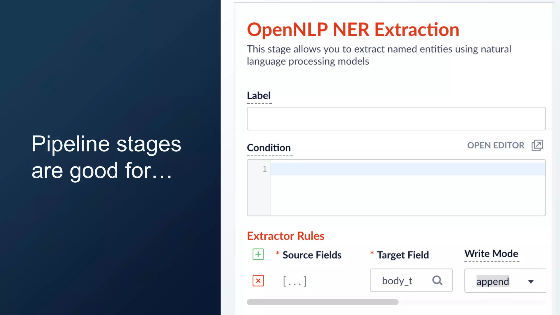Viewport: 560px width, 315px height.
Task: Click the magnifier in Target Field box
Action: click(437, 280)
